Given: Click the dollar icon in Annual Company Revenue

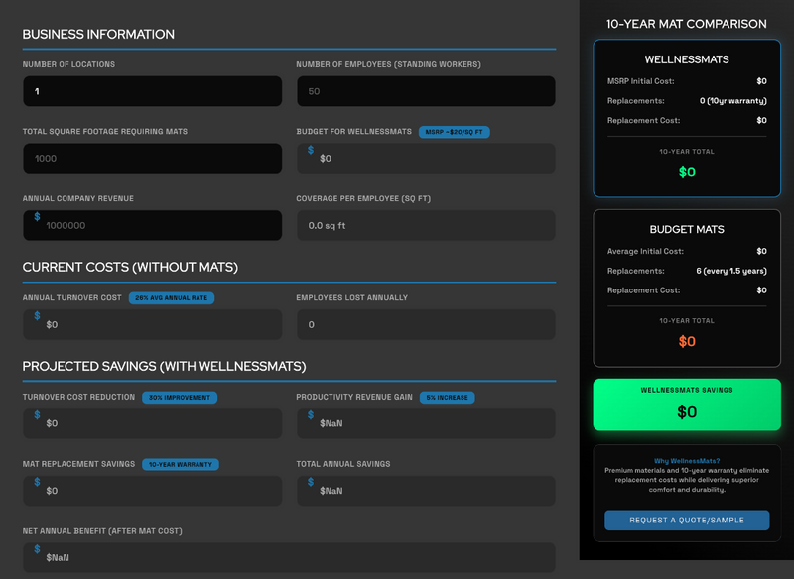Looking at the screenshot, I should tap(38, 216).
